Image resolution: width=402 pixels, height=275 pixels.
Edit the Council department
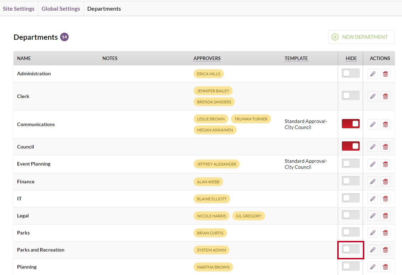(x=373, y=147)
